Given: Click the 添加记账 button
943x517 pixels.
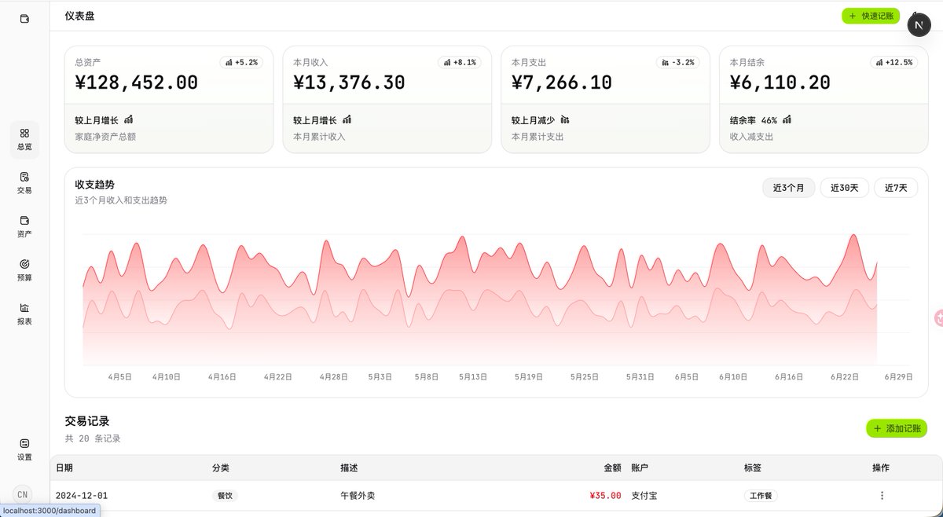Looking at the screenshot, I should [x=897, y=428].
